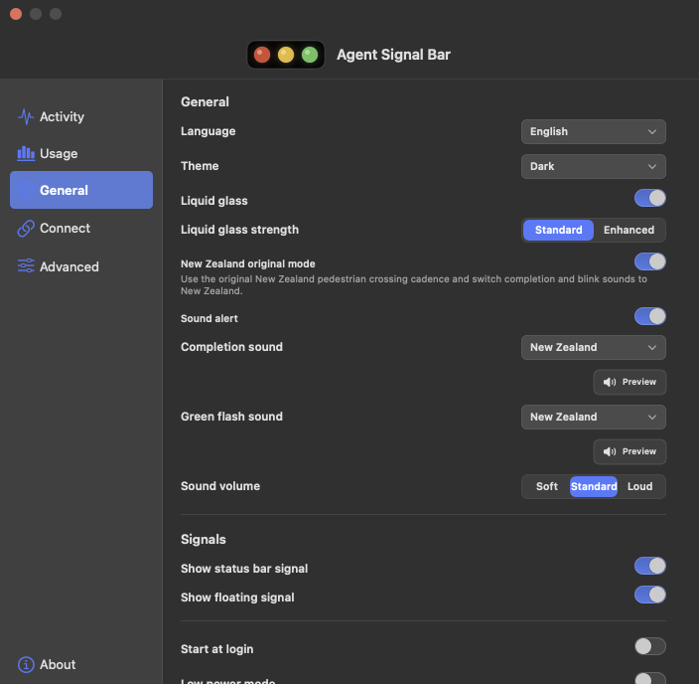Open the Advanced settings label
Image resolution: width=699 pixels, height=684 pixels.
click(70, 266)
